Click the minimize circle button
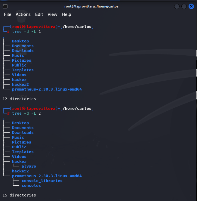Image resolution: width=197 pixels, height=201 pixels. [177, 6]
